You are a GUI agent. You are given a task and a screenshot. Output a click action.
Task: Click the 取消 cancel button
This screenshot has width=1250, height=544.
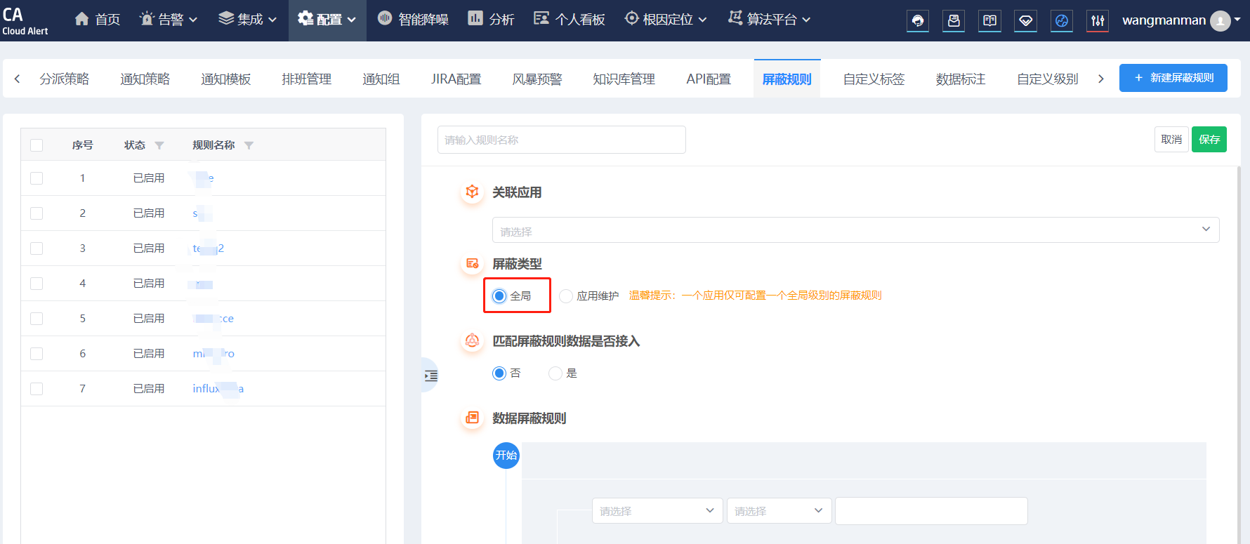[x=1171, y=140]
